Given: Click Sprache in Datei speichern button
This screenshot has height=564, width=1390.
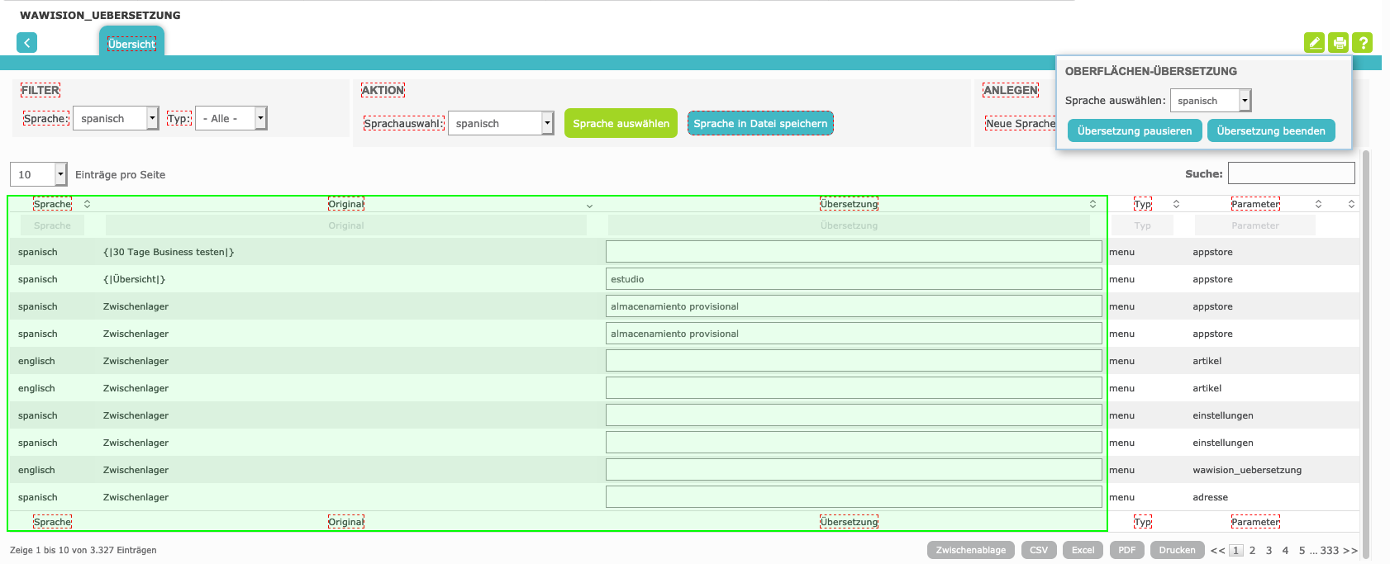Looking at the screenshot, I should click(760, 124).
